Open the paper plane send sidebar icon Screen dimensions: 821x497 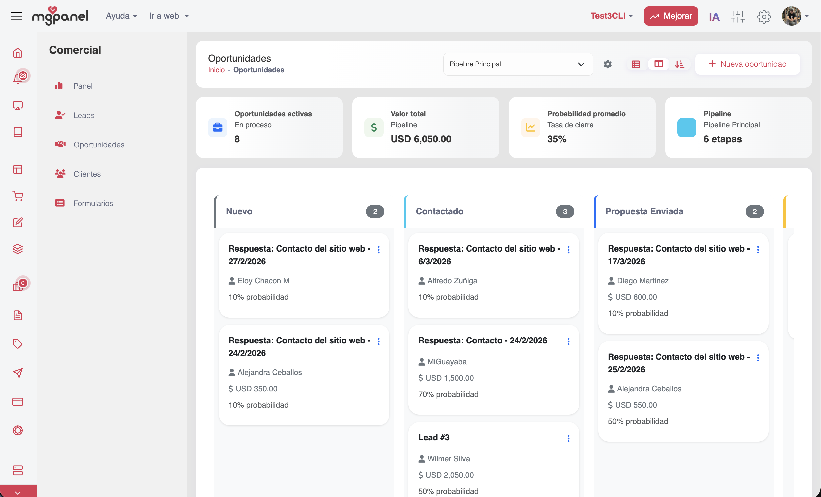pos(18,373)
